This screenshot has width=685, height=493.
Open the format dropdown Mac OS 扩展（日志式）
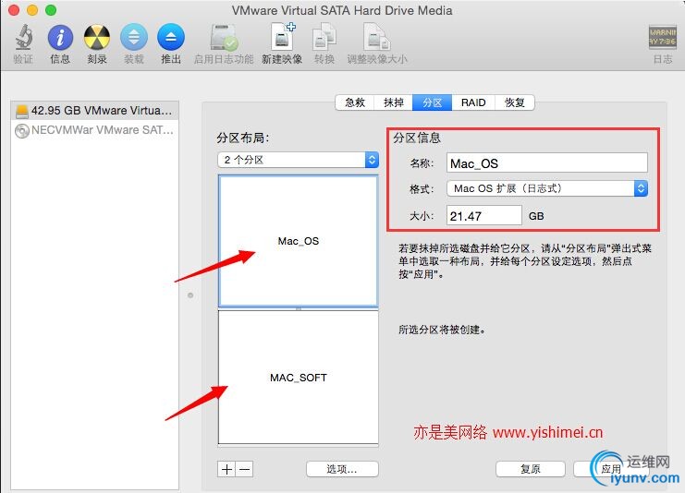[547, 188]
